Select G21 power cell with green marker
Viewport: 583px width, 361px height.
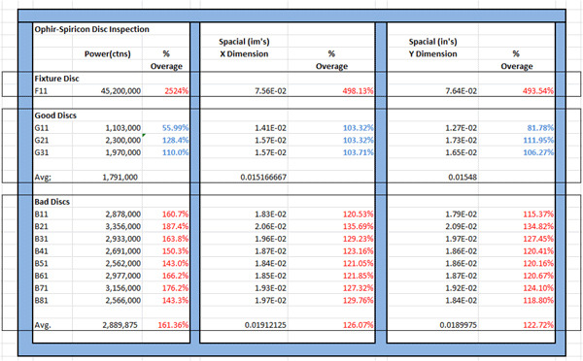pyautogui.click(x=123, y=141)
